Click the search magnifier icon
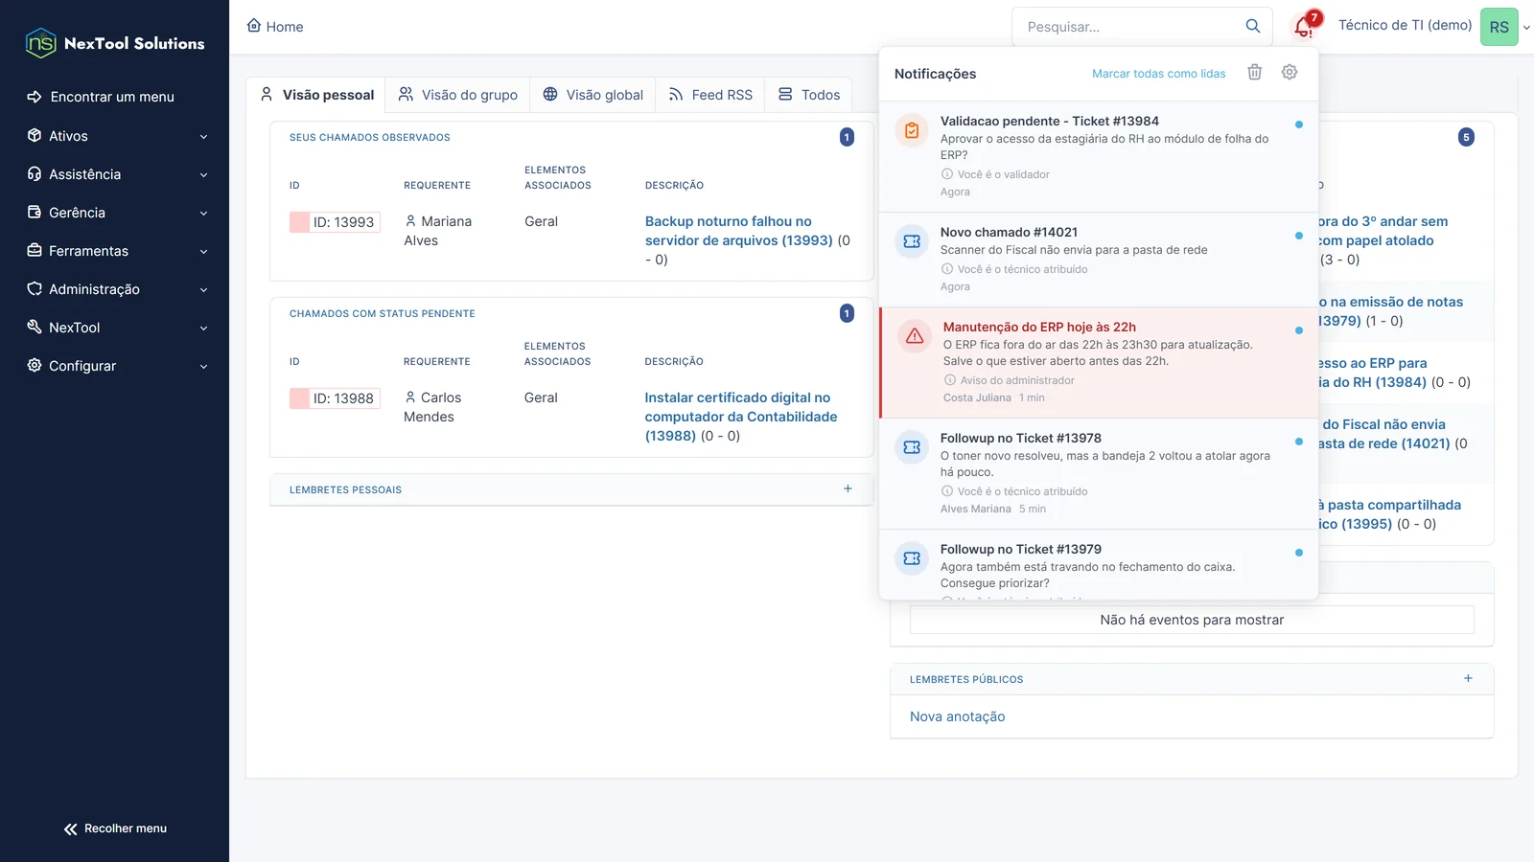The height and width of the screenshot is (862, 1534). pos(1252,26)
